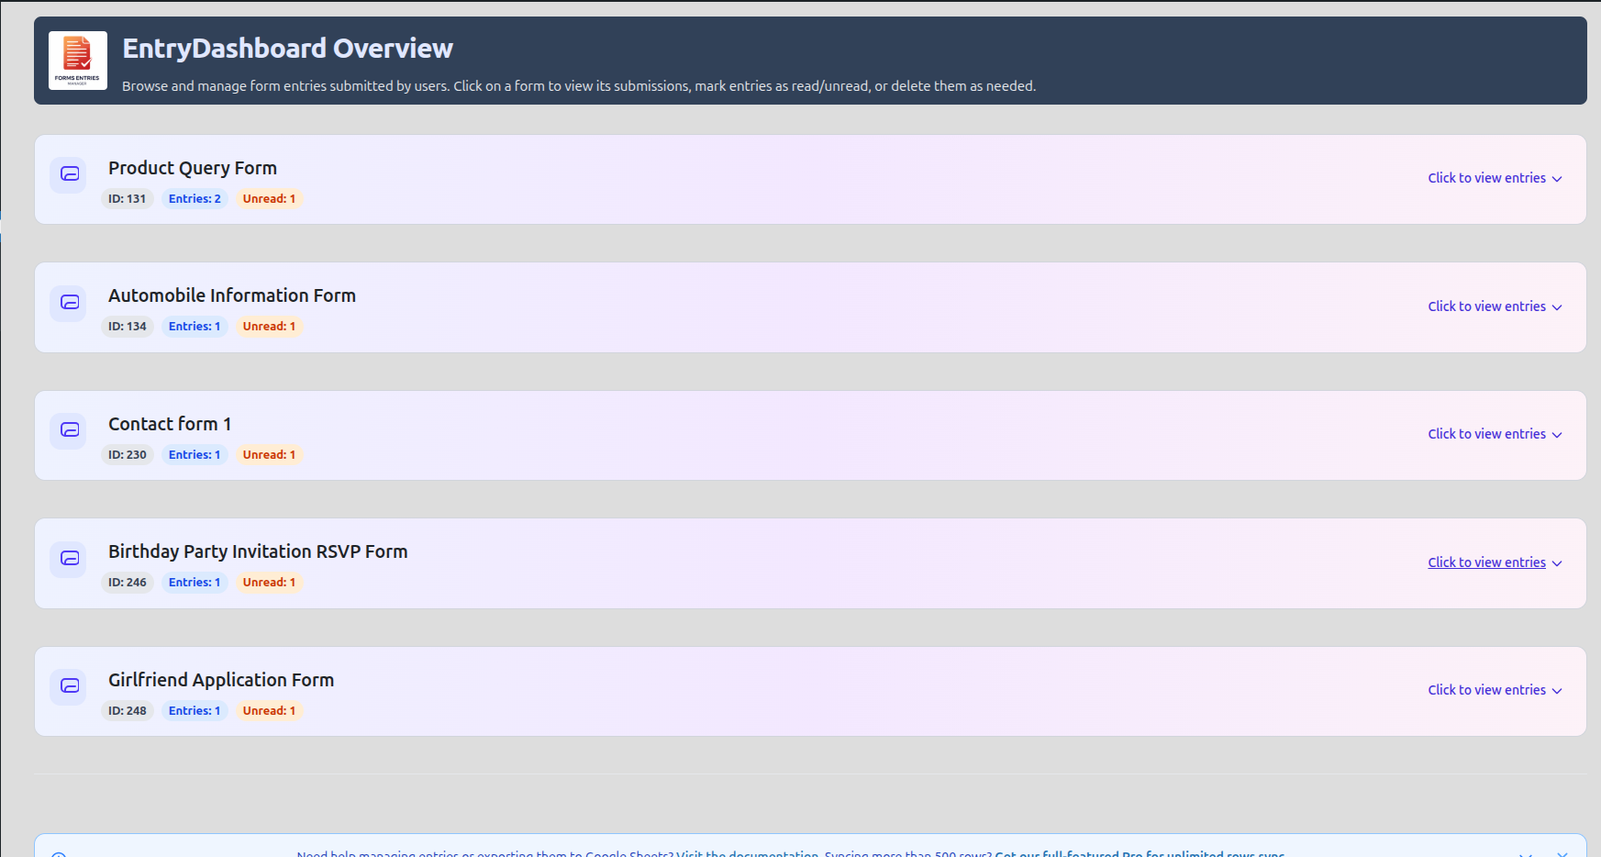Click the link icon beside Birthday Party RSVP Form
The width and height of the screenshot is (1601, 857).
68,558
